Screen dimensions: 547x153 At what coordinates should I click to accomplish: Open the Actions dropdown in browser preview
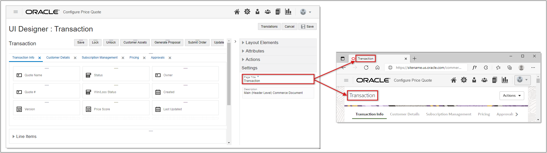coord(512,95)
